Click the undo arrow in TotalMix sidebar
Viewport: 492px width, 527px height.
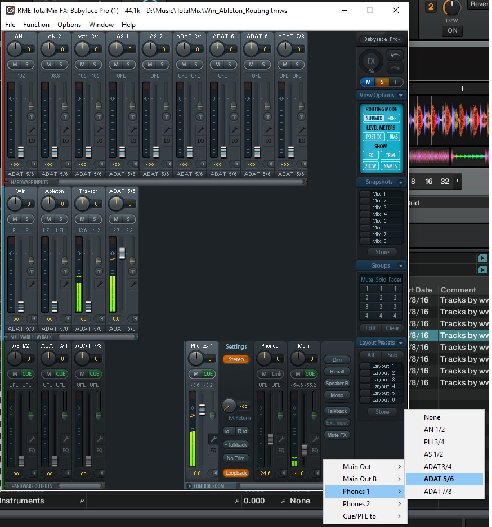click(395, 56)
